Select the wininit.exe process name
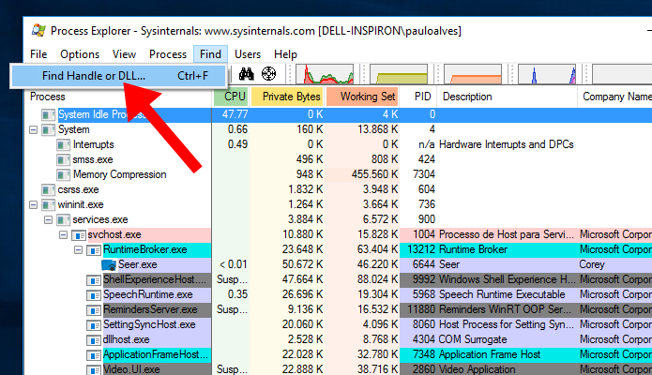 tap(81, 204)
